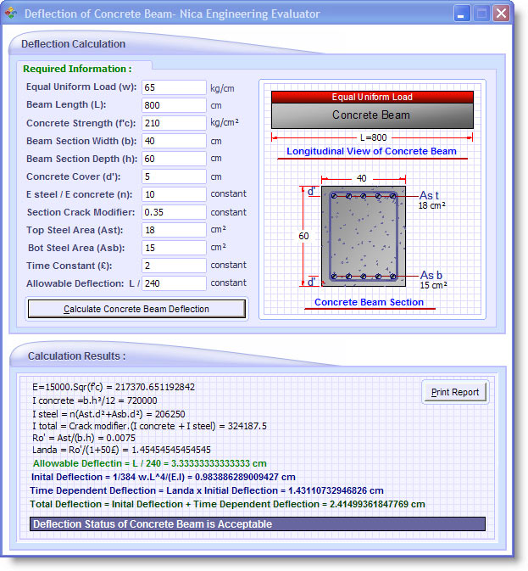This screenshot has height=571, width=528.
Task: Click the Equal Uniform Load (w) field
Action: (174, 87)
